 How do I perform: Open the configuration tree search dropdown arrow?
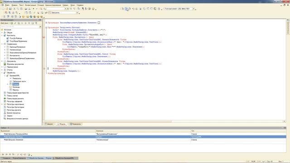click(40, 27)
